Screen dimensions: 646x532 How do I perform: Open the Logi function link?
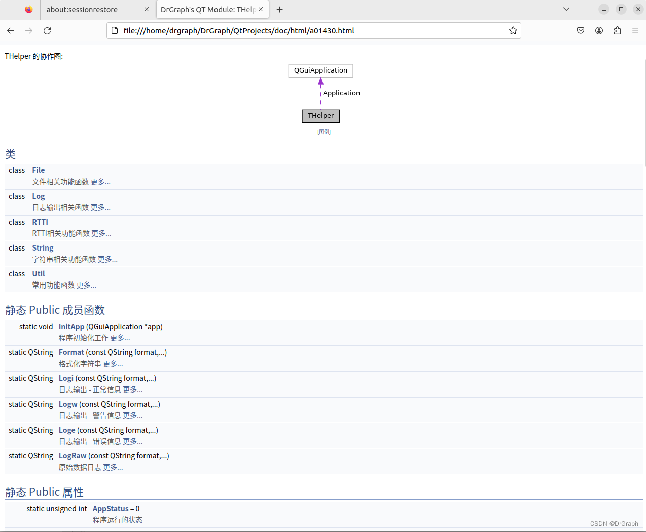[x=66, y=378]
